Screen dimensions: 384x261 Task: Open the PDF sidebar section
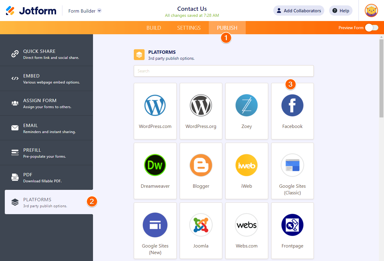tap(46, 177)
